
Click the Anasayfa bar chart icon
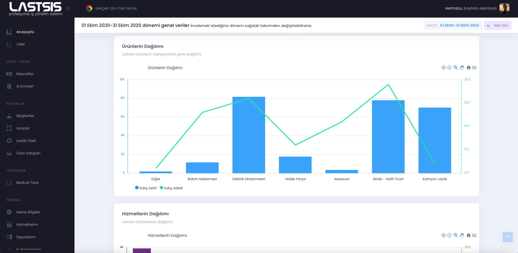pyautogui.click(x=9, y=32)
